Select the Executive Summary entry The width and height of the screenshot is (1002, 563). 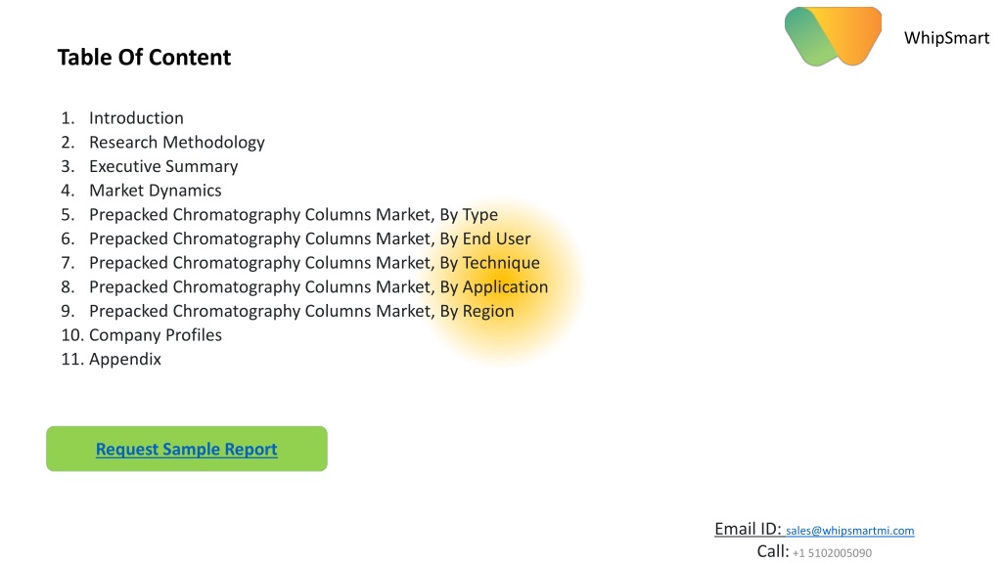tap(163, 166)
